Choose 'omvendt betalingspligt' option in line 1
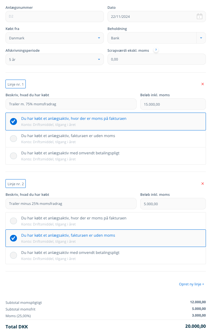Viewport: 212px width, 332px height. [14, 156]
